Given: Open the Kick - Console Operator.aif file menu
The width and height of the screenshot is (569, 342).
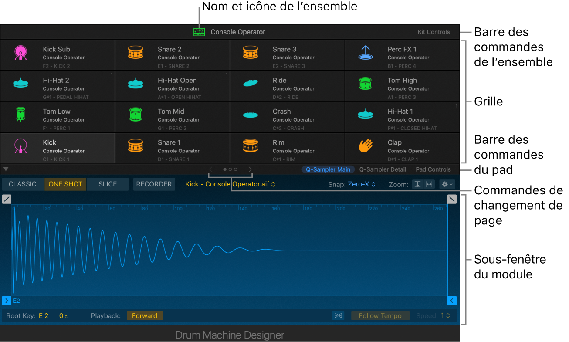Looking at the screenshot, I should coord(230,184).
